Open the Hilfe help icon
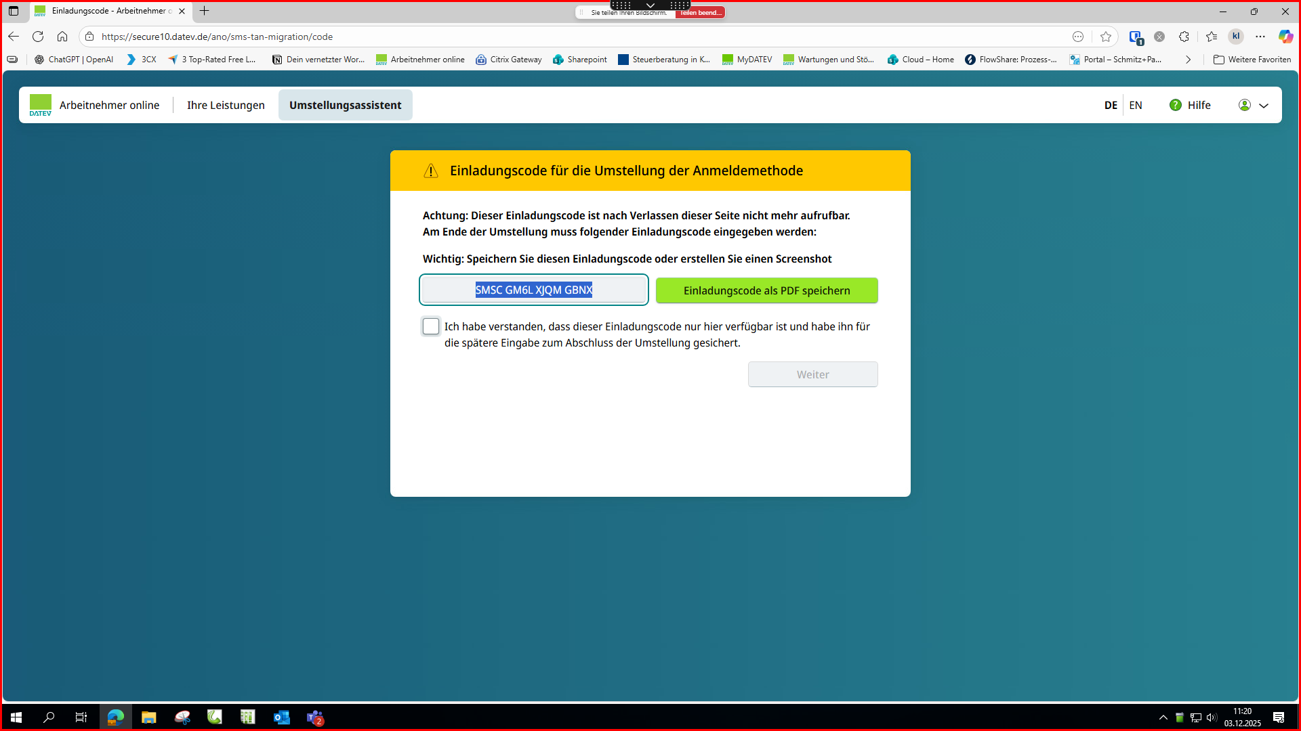Image resolution: width=1301 pixels, height=731 pixels. tap(1176, 105)
